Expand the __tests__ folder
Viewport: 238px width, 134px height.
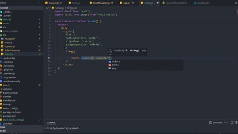(7, 12)
